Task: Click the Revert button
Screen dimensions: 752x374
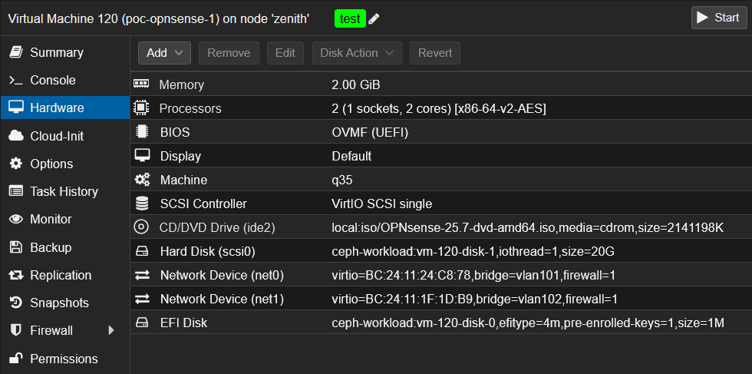Action: click(435, 53)
